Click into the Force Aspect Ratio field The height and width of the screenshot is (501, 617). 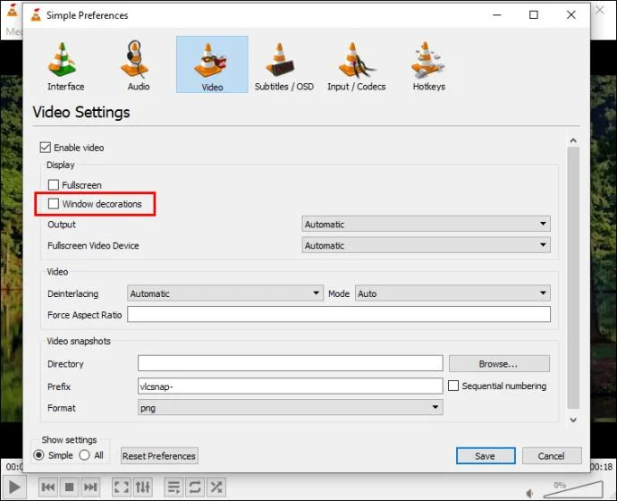tap(338, 314)
